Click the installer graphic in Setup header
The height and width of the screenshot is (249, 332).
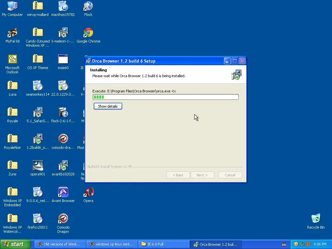point(236,75)
